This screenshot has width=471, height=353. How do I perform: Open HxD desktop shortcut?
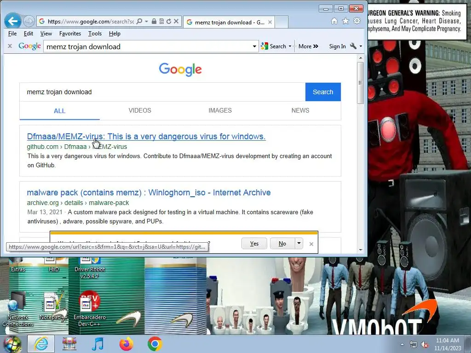pos(53,266)
